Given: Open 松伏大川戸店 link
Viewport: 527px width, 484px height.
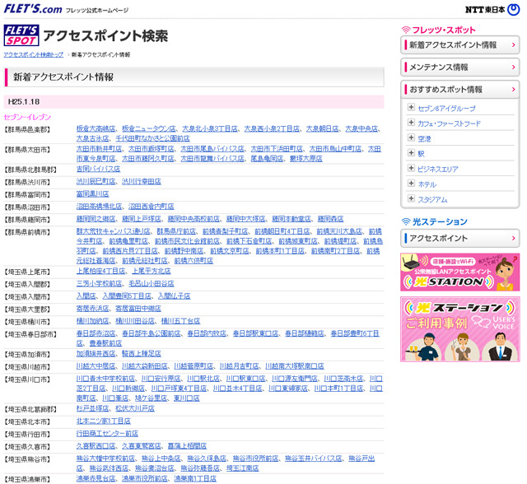Looking at the screenshot, I should pyautogui.click(x=135, y=409).
